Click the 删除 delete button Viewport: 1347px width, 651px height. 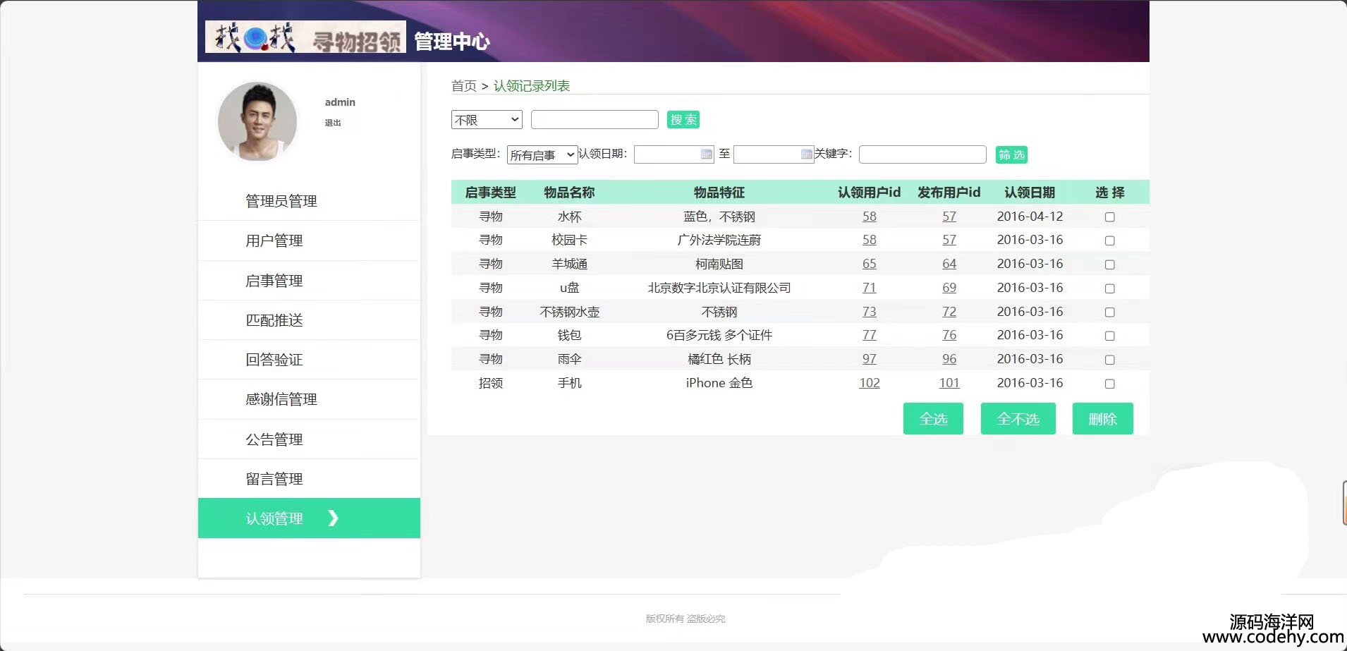click(x=1102, y=419)
